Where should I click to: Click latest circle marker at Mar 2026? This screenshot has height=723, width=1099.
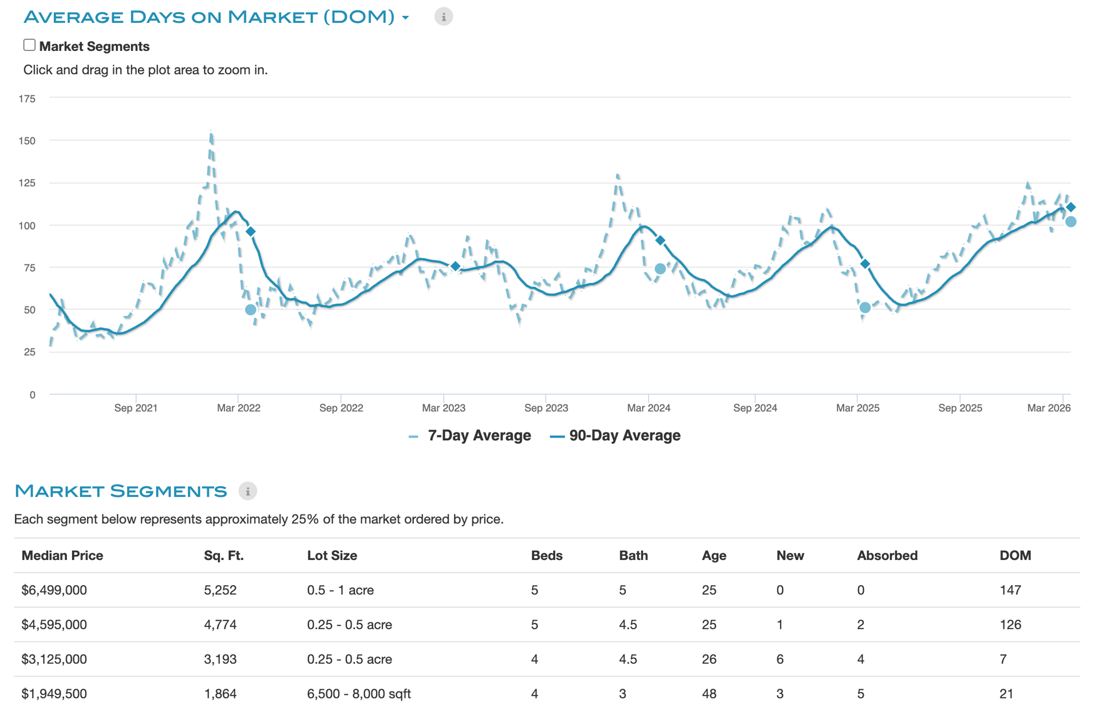point(1070,222)
